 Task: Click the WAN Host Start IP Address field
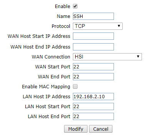click(x=93, y=36)
